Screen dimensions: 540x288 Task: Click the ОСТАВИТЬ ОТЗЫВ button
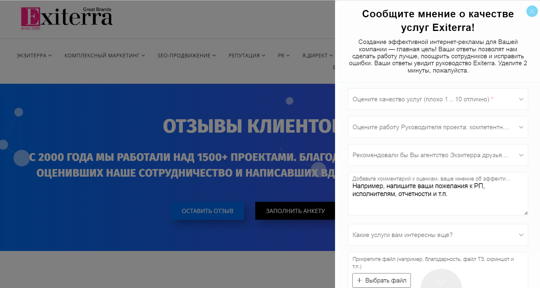click(x=208, y=211)
